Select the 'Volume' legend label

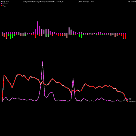coord(5,4)
